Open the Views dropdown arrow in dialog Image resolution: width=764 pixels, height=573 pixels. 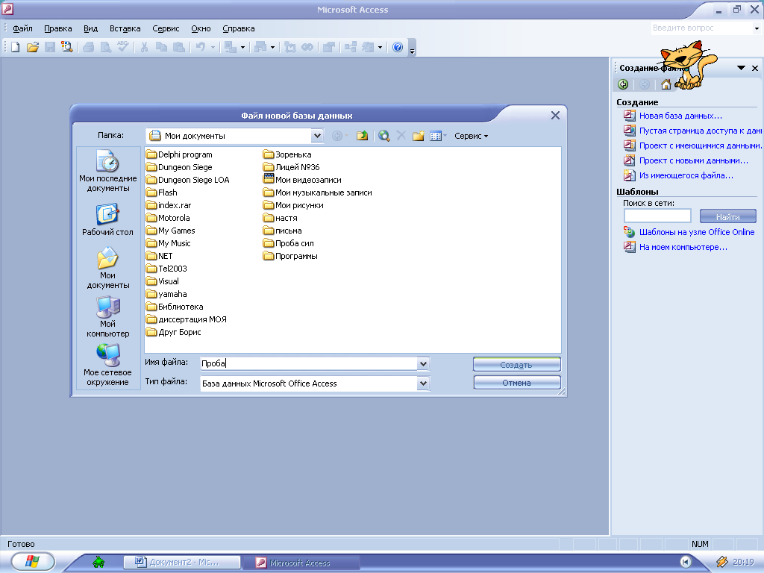click(445, 136)
